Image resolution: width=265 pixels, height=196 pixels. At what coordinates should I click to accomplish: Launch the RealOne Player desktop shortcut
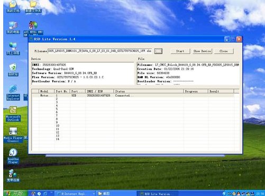click(x=13, y=156)
